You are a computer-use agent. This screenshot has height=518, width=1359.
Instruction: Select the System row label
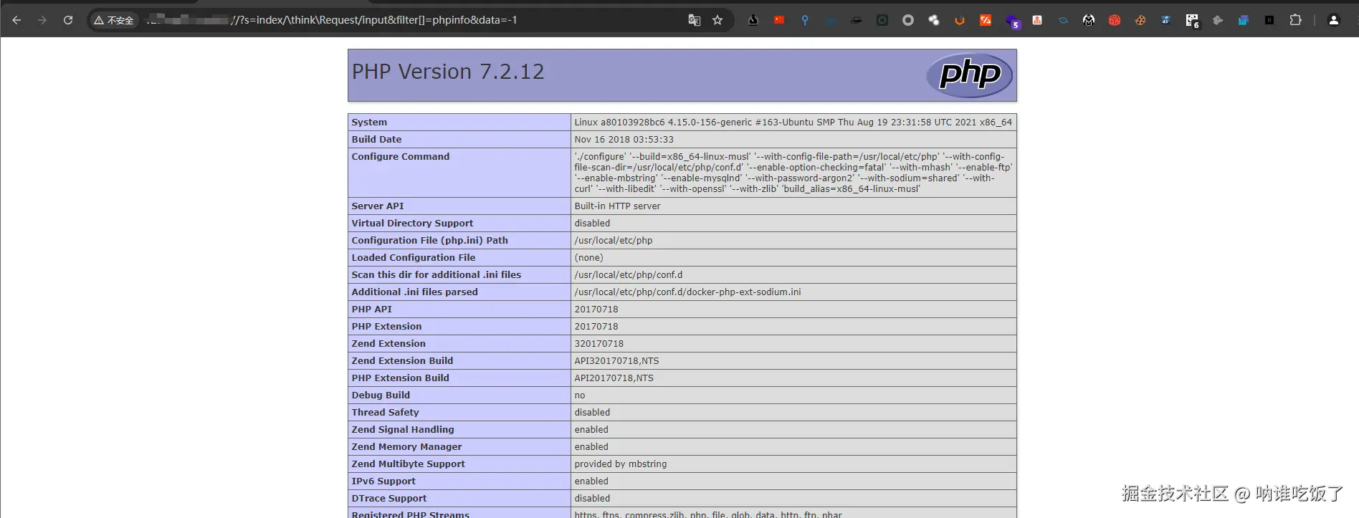(x=369, y=123)
